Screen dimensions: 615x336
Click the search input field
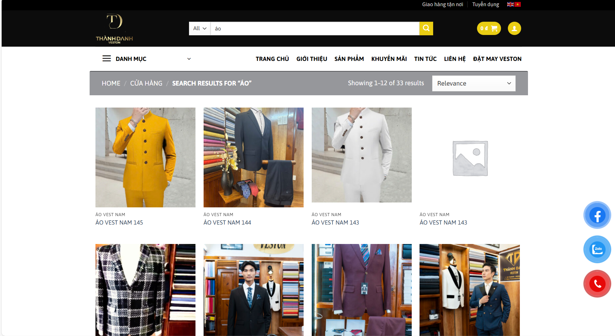click(x=314, y=29)
